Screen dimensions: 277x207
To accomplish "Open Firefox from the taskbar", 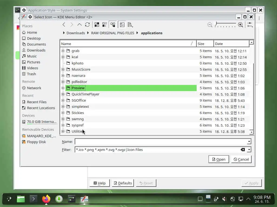I will pos(46,199).
